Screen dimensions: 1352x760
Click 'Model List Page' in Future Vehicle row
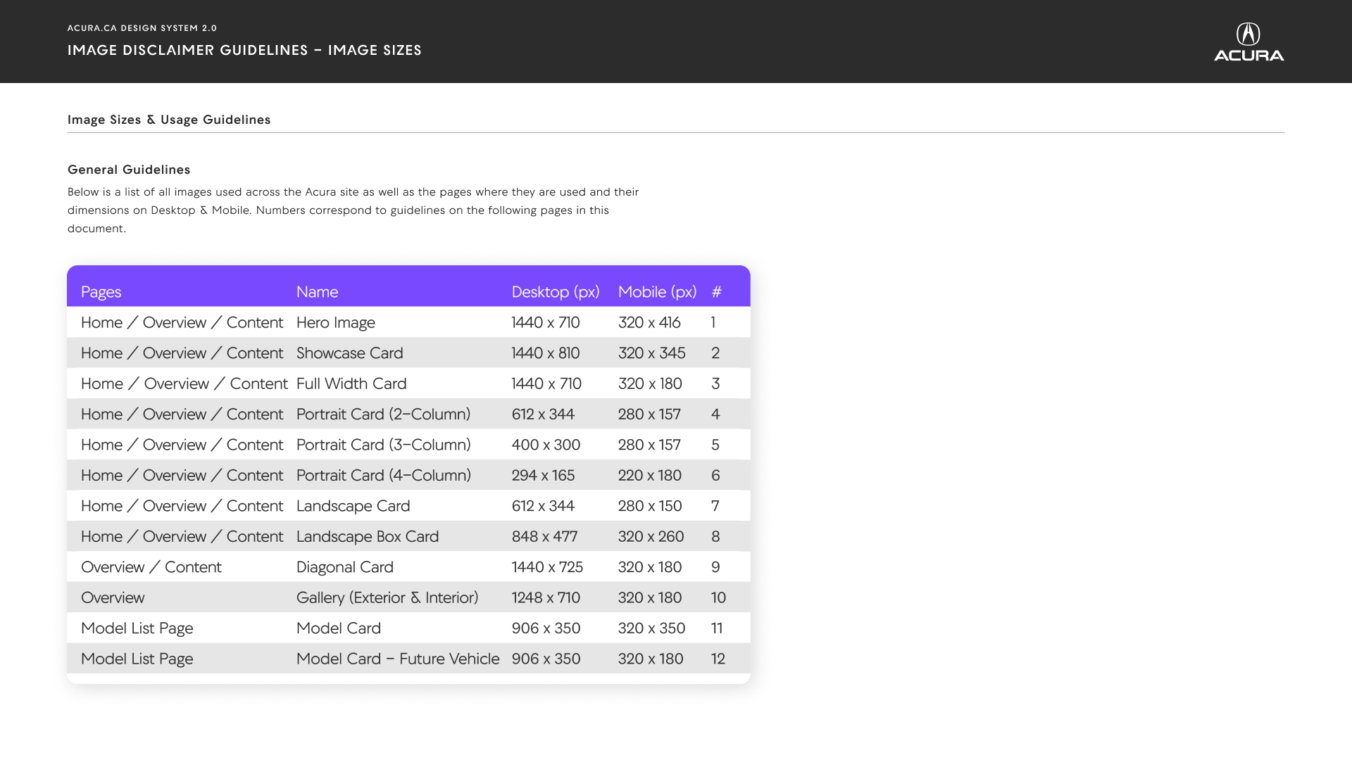(137, 659)
